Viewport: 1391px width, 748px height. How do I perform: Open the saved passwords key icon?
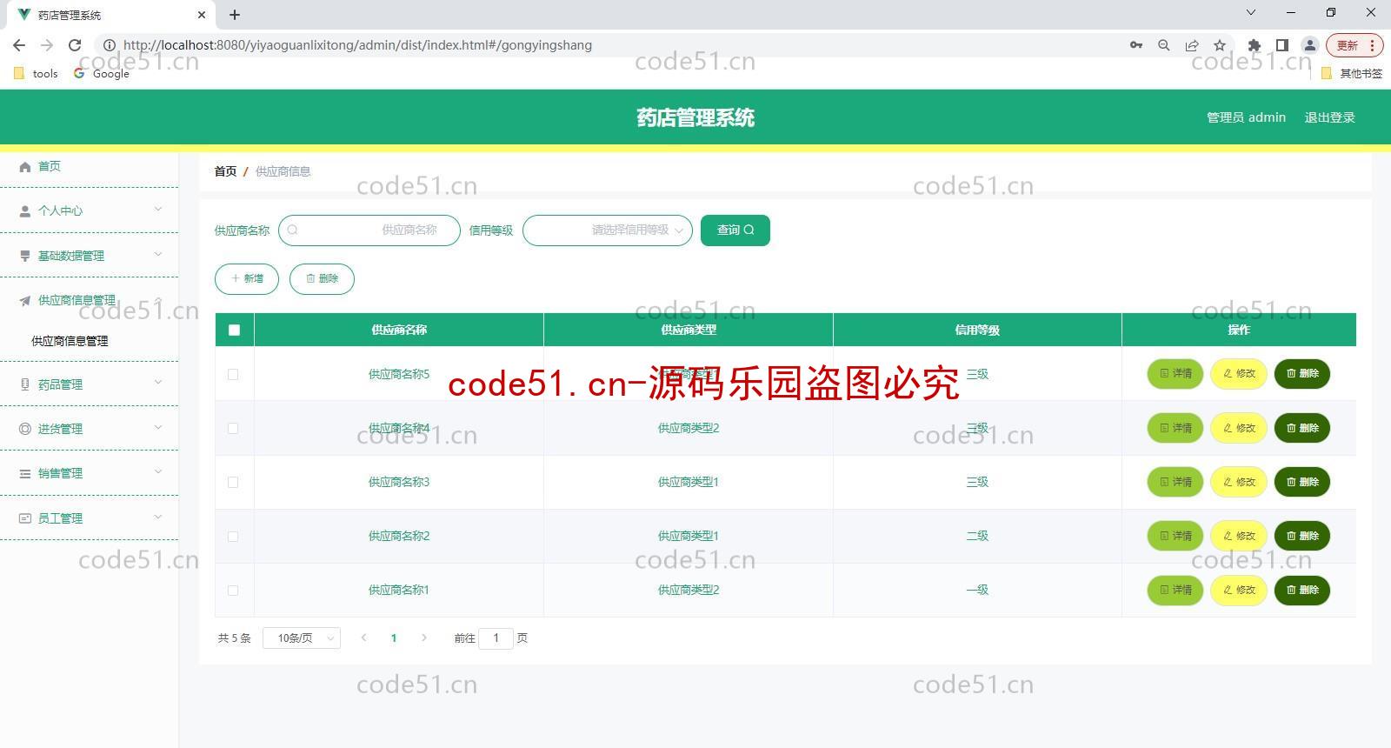click(1136, 45)
